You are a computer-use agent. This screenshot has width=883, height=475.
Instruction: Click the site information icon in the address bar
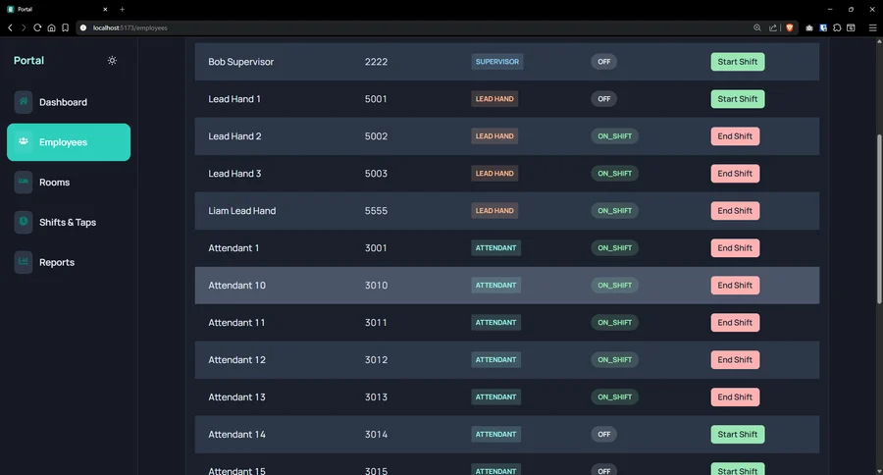click(83, 27)
